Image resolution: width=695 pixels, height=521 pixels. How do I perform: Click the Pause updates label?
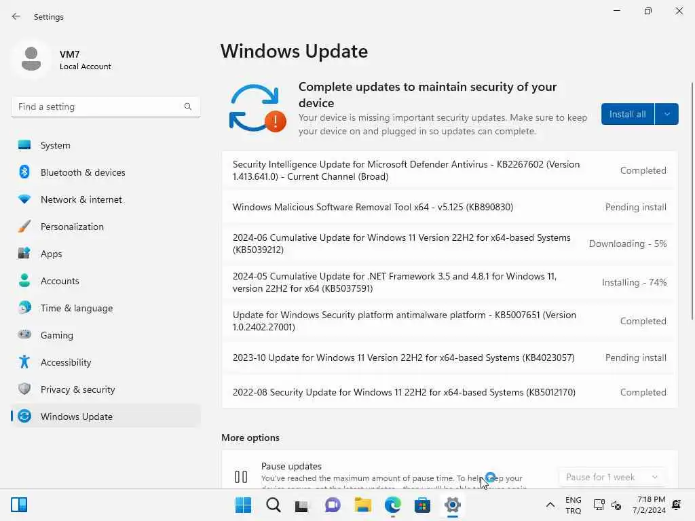(x=291, y=466)
